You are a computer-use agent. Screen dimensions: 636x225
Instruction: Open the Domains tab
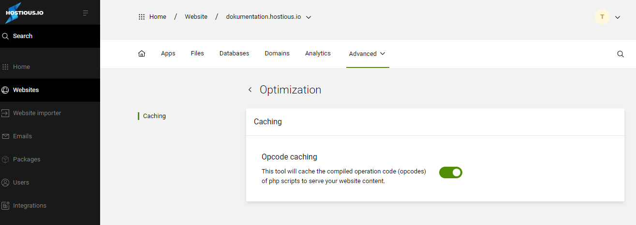pyautogui.click(x=277, y=53)
